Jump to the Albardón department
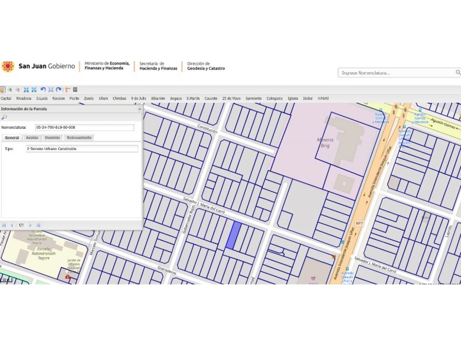Screen dimensions: 461x346 [x=158, y=98]
